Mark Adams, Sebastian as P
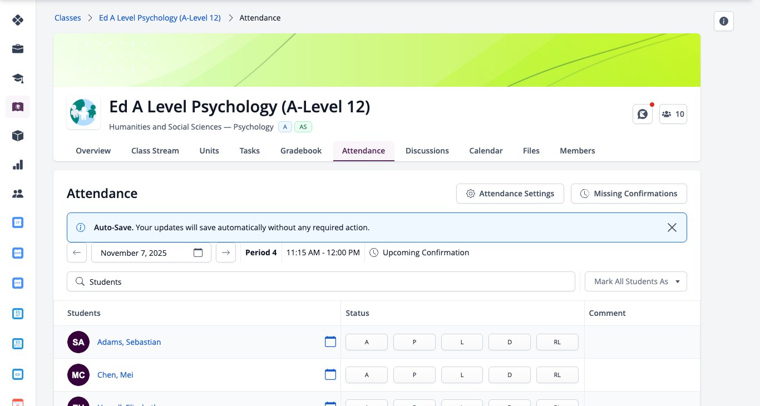Viewport: 760px width, 406px height. point(414,342)
